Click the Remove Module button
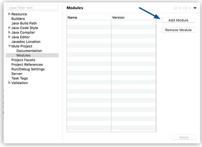The image size is (202, 147). click(x=178, y=30)
